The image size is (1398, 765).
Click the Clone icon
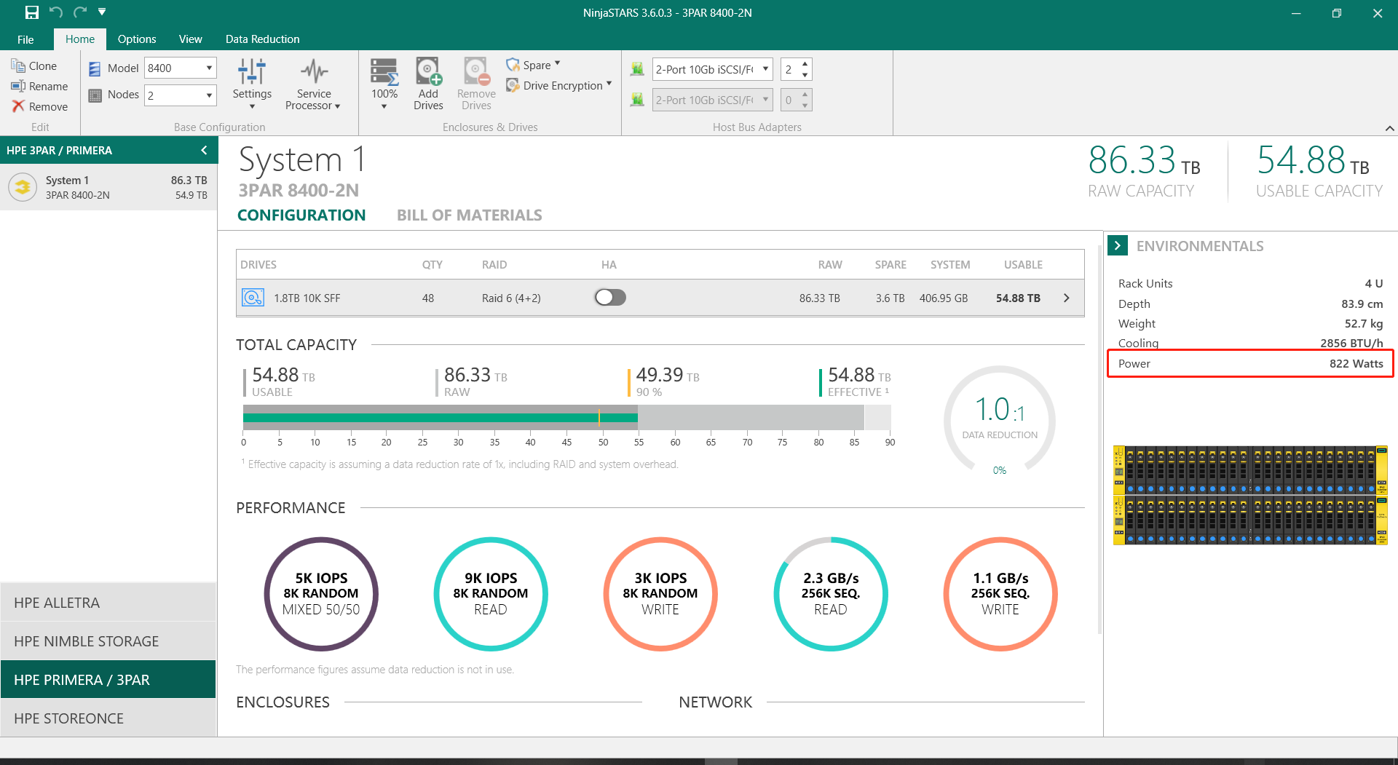point(18,66)
